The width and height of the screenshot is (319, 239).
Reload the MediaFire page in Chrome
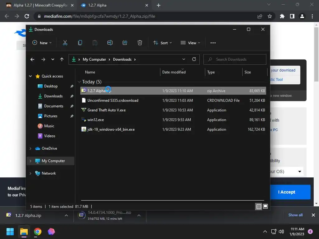27,16
